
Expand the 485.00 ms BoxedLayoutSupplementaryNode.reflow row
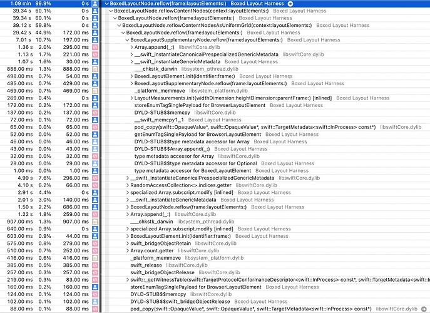coord(131,84)
